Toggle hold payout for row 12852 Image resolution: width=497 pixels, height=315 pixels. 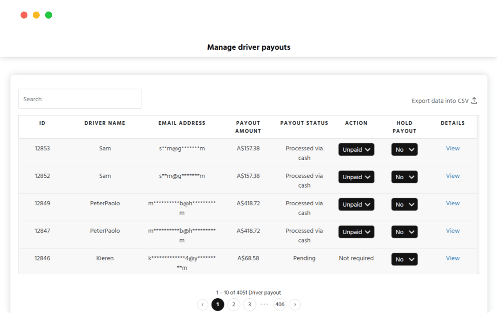coord(404,177)
